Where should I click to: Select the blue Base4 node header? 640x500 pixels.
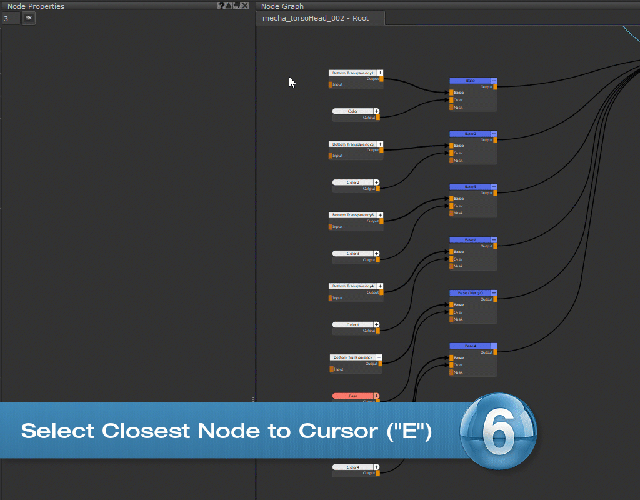pos(470,346)
